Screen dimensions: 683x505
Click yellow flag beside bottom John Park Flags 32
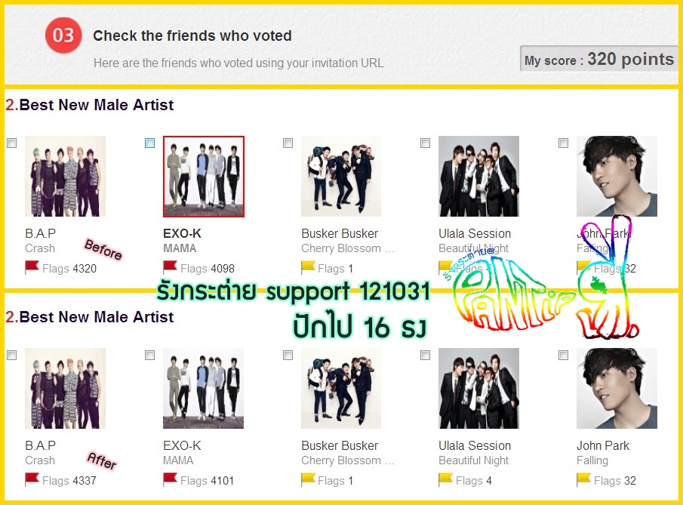(x=583, y=479)
